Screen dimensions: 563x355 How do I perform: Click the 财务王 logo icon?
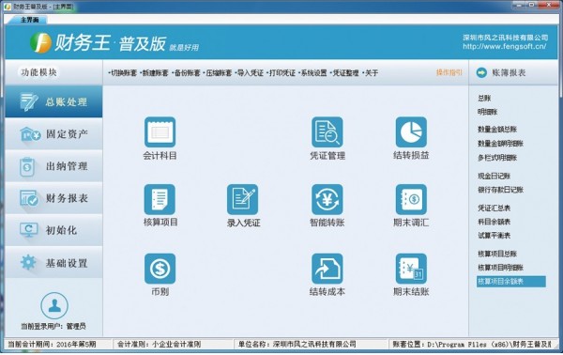[40, 43]
